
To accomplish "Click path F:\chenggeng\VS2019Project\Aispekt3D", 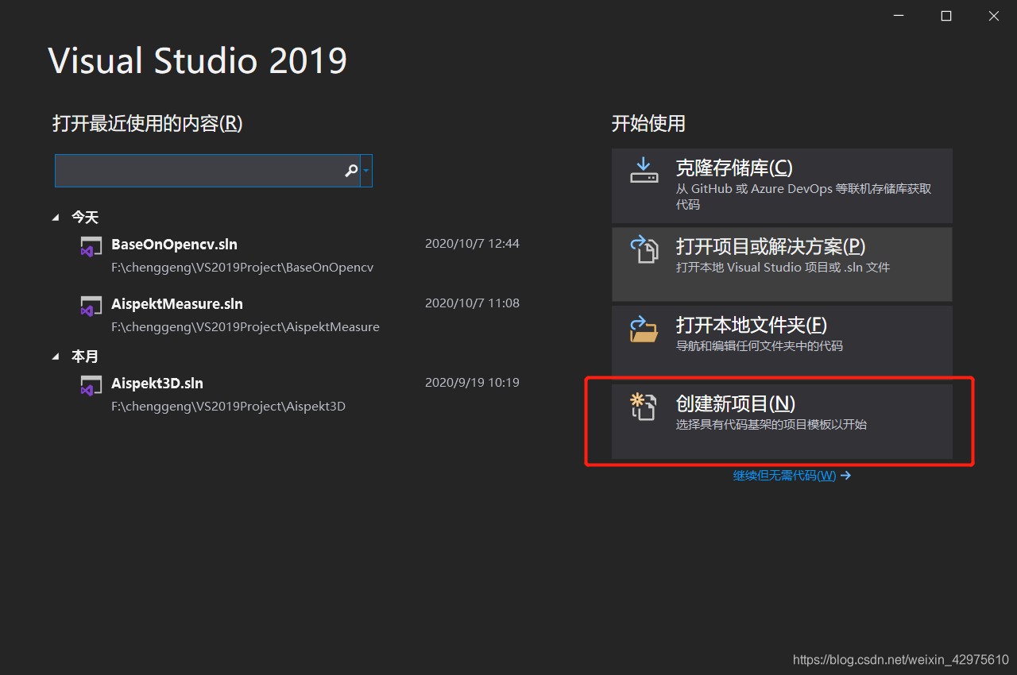I will [x=228, y=407].
